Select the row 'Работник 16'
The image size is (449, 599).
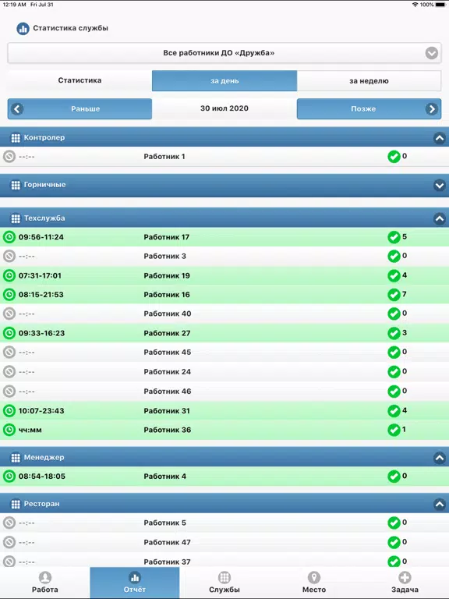coord(224,295)
